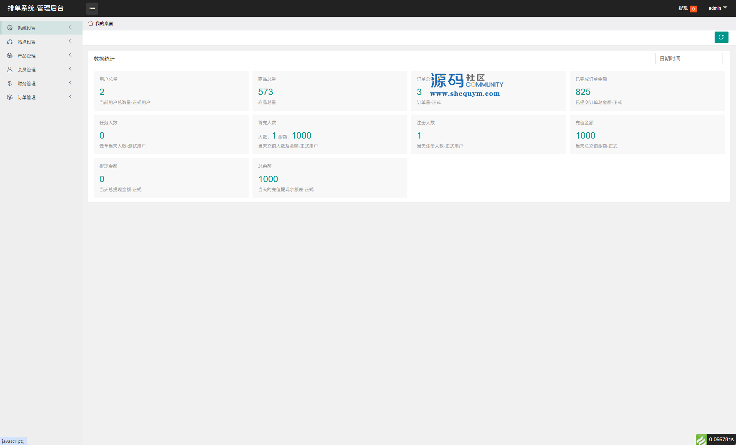Select the 会员管理 menu item
This screenshot has height=445, width=736.
[x=27, y=70]
